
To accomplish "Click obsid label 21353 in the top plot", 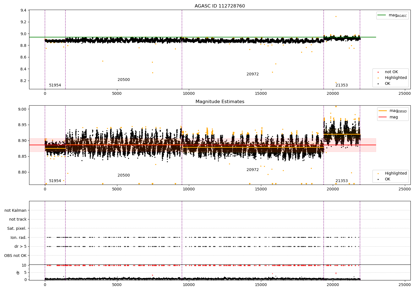I will (342, 85).
